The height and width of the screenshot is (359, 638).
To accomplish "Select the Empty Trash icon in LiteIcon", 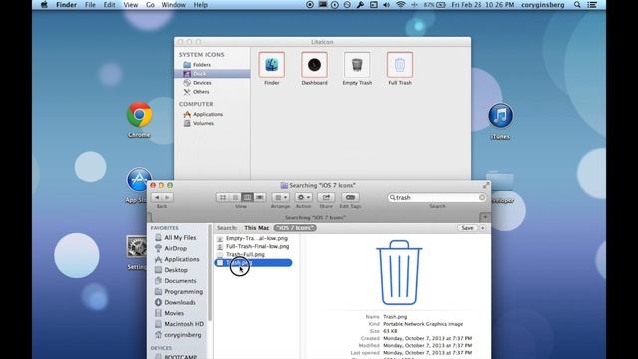I will [357, 64].
